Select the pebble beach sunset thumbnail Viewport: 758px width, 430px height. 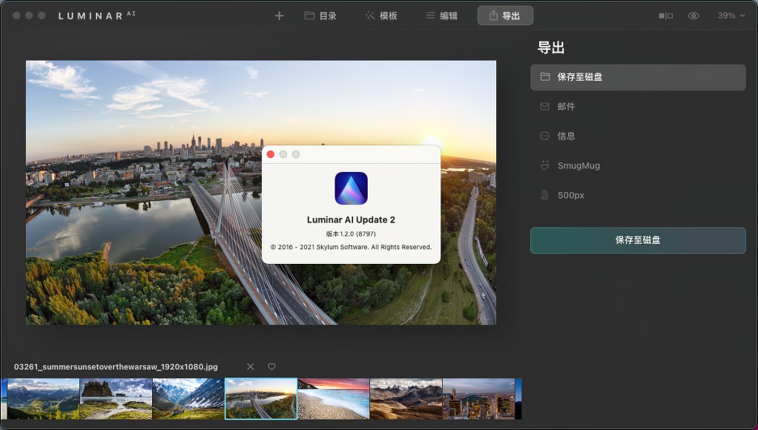tap(334, 399)
